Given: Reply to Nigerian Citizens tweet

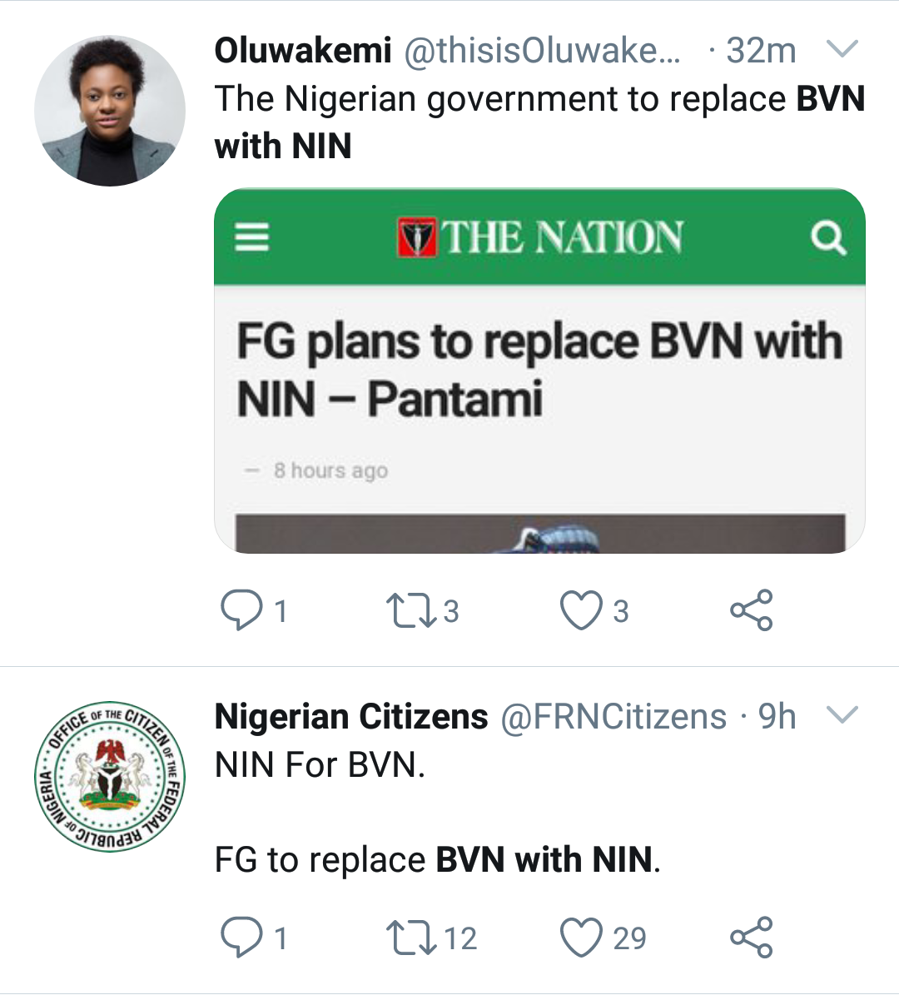Looking at the screenshot, I should click(240, 938).
